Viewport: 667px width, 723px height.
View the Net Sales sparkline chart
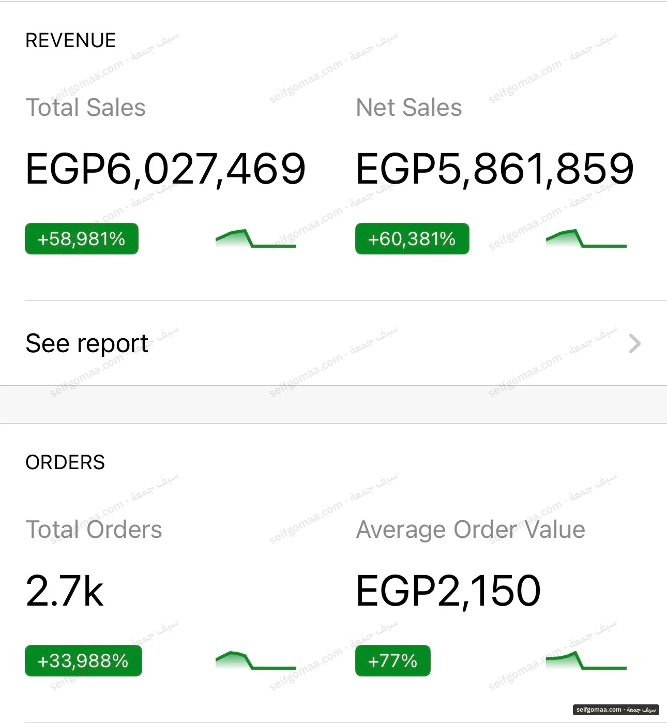tap(586, 238)
